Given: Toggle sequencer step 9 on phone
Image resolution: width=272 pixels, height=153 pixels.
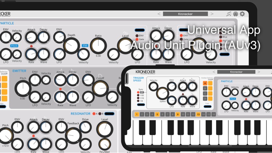Looking at the screenshot, I should [x=178, y=114].
